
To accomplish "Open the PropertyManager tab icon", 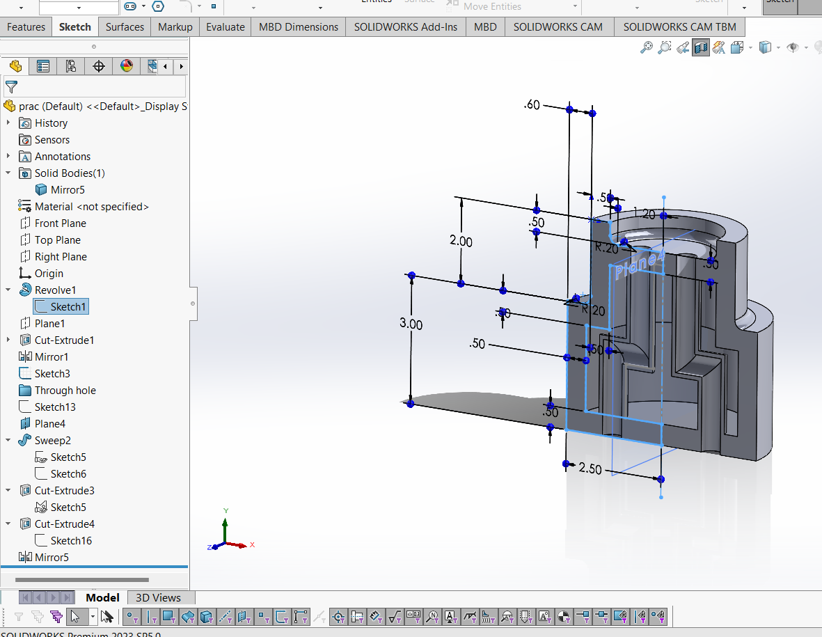I will pyautogui.click(x=43, y=66).
